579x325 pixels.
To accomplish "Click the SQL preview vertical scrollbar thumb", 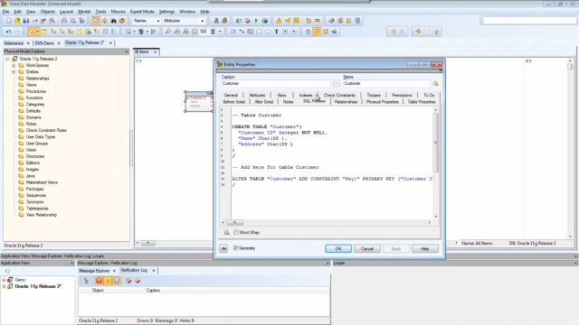I will (x=436, y=143).
